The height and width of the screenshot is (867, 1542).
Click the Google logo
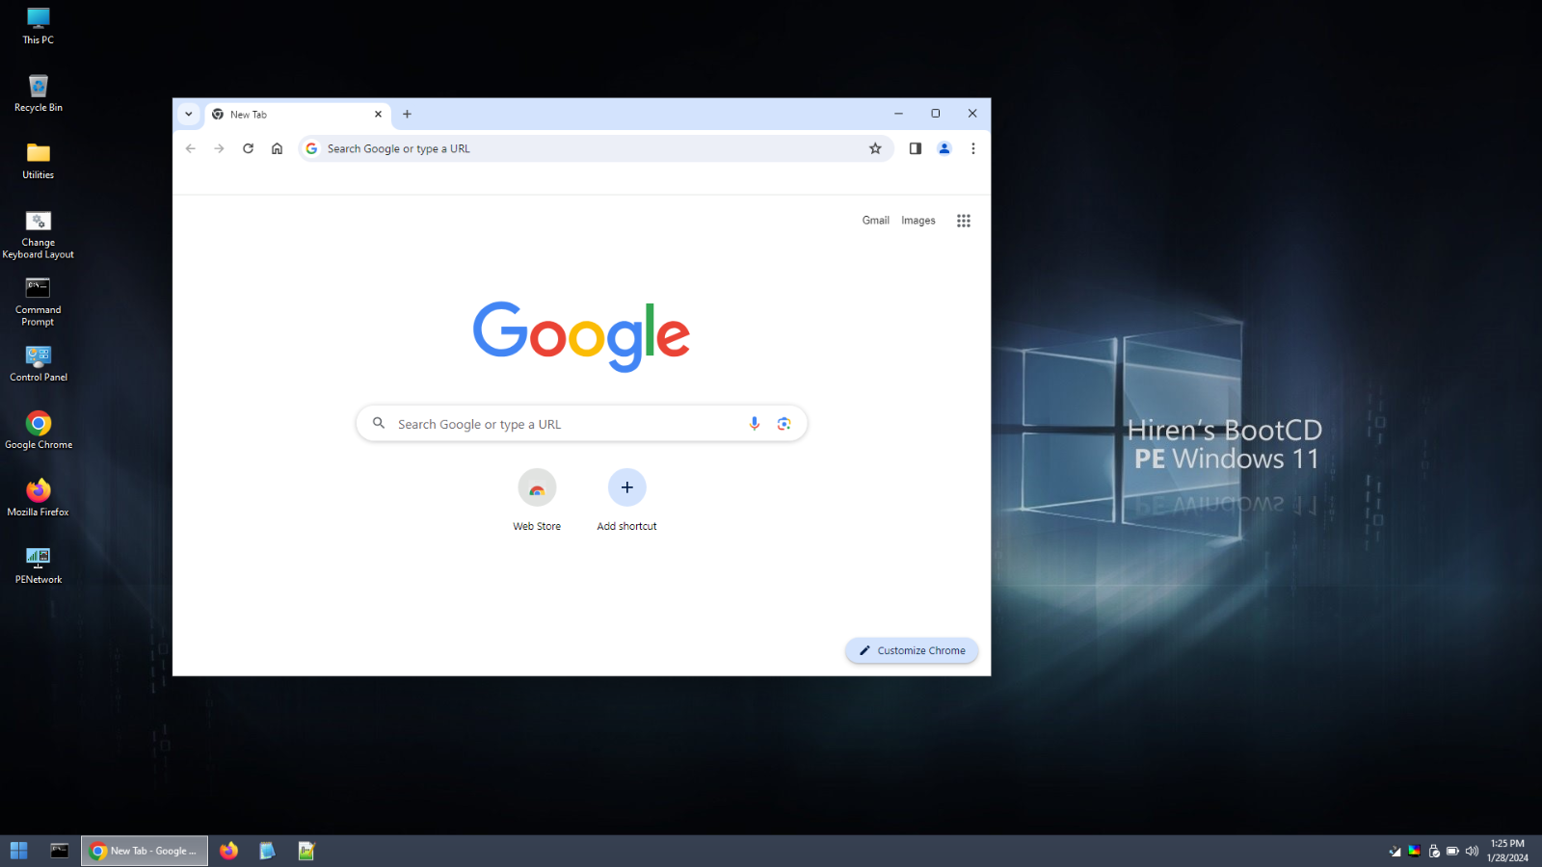pos(581,335)
